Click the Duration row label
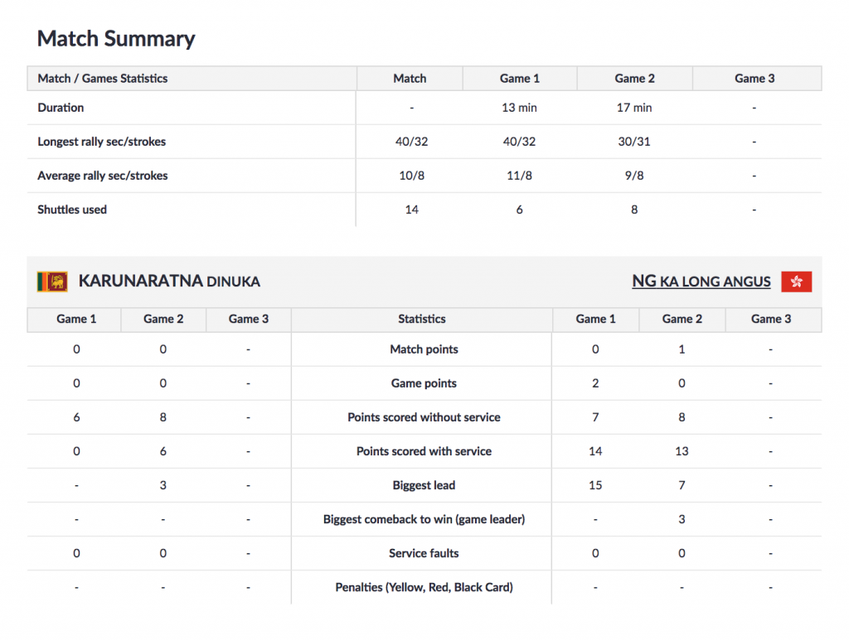Image resolution: width=849 pixels, height=640 pixels. pos(61,108)
